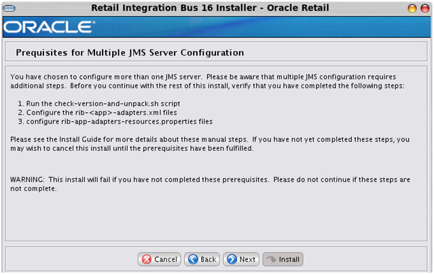Click the 'not complete.' warning line
This screenshot has height=274, width=434.
33,188
